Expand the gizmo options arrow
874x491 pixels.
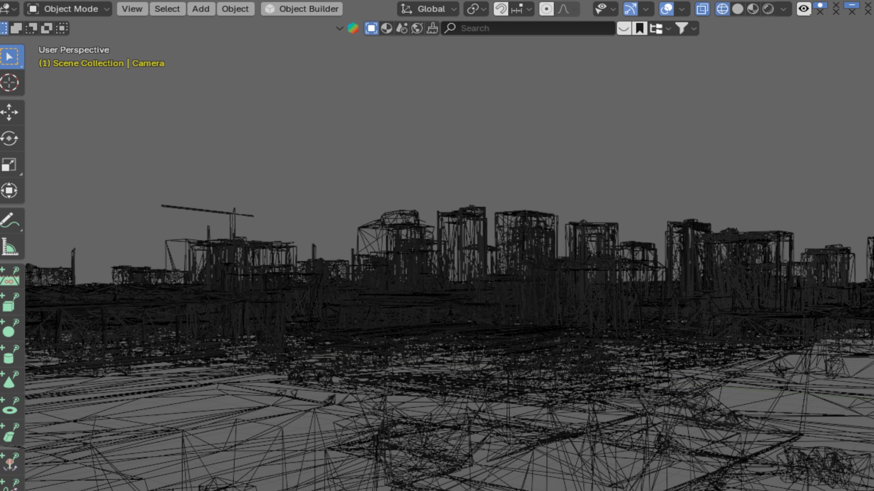click(x=646, y=9)
